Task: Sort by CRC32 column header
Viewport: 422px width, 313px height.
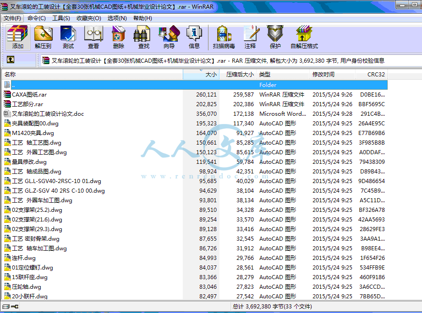Action: pyautogui.click(x=372, y=75)
